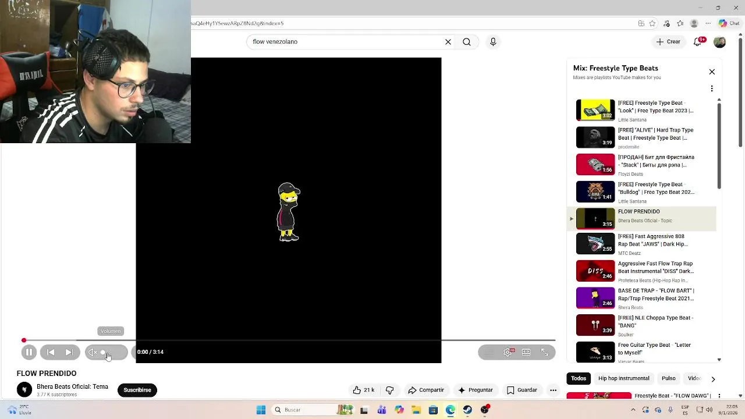
Task: Favorite this page with the star icon
Action: pyautogui.click(x=652, y=23)
